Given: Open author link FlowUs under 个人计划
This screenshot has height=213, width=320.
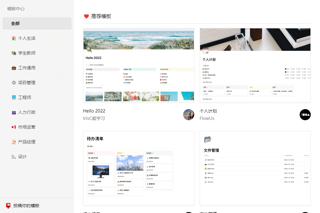Looking at the screenshot, I should coord(207,118).
